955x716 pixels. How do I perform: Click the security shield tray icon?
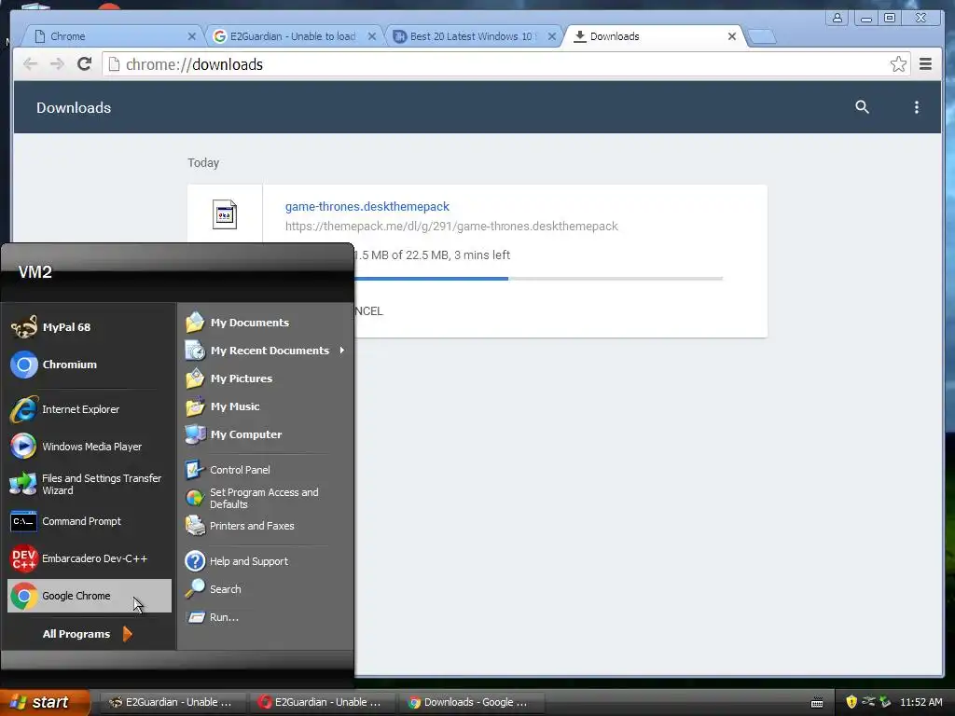(x=851, y=702)
